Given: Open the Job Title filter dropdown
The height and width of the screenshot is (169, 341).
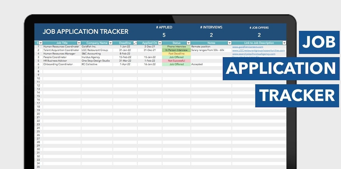Looking at the screenshot, I should 79,43.
